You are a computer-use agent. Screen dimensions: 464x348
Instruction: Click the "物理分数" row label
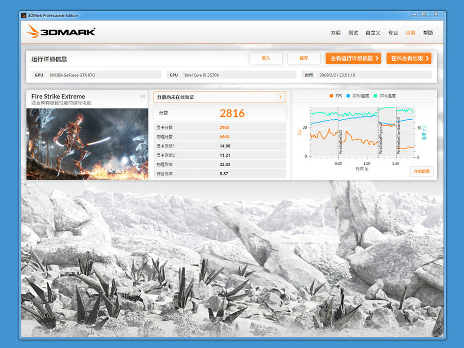point(165,137)
